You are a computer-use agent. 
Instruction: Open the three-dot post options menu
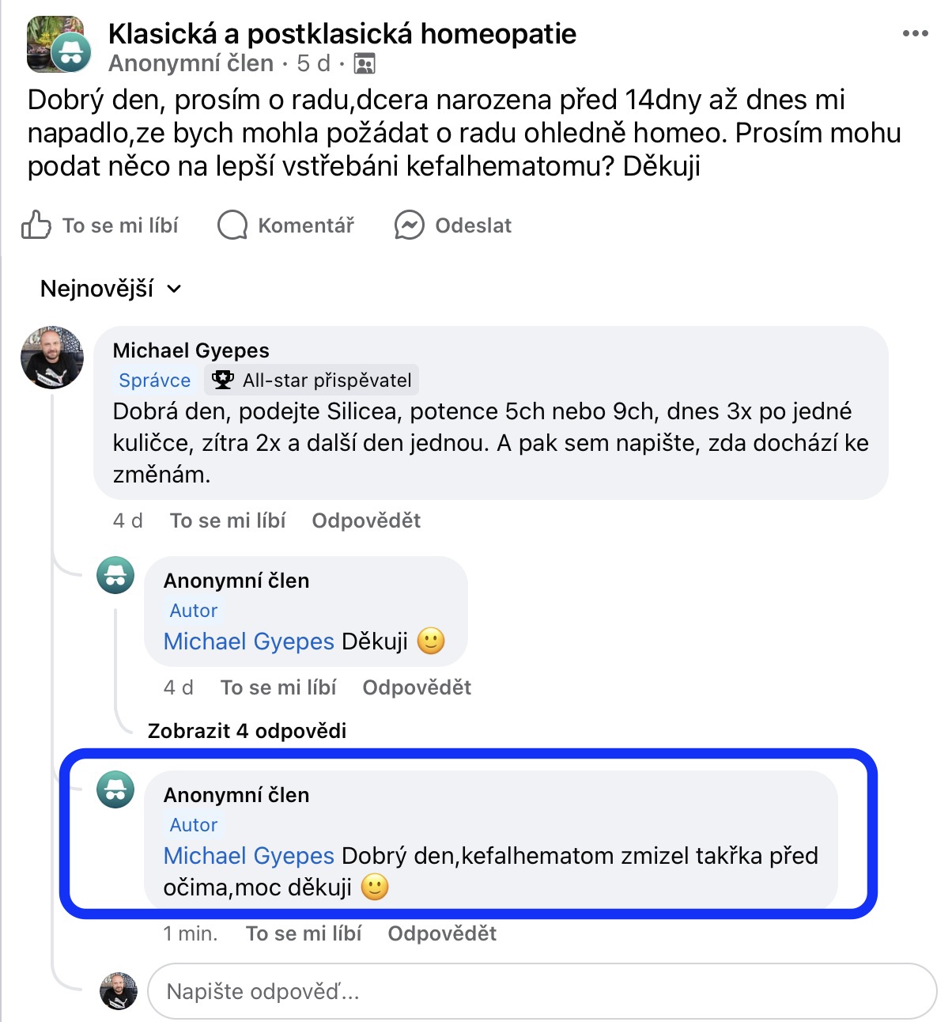point(915,33)
